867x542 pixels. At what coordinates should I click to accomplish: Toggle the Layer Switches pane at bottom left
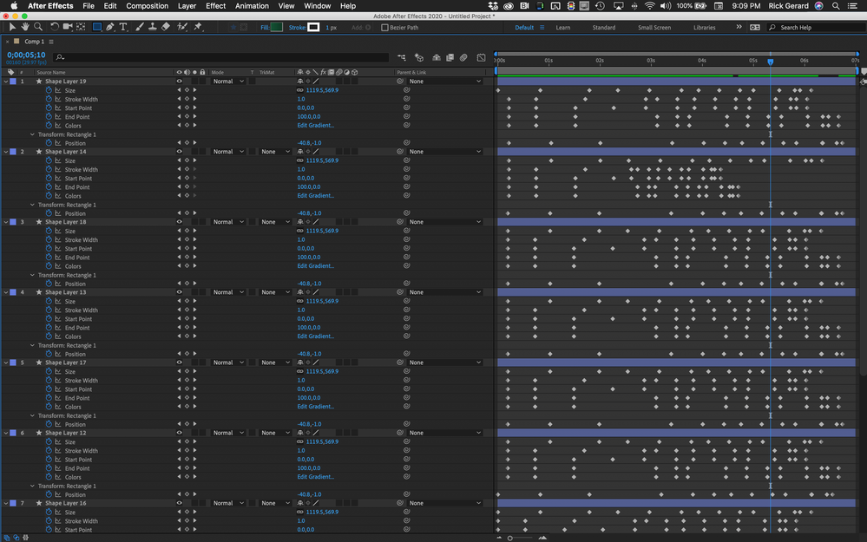click(7, 538)
